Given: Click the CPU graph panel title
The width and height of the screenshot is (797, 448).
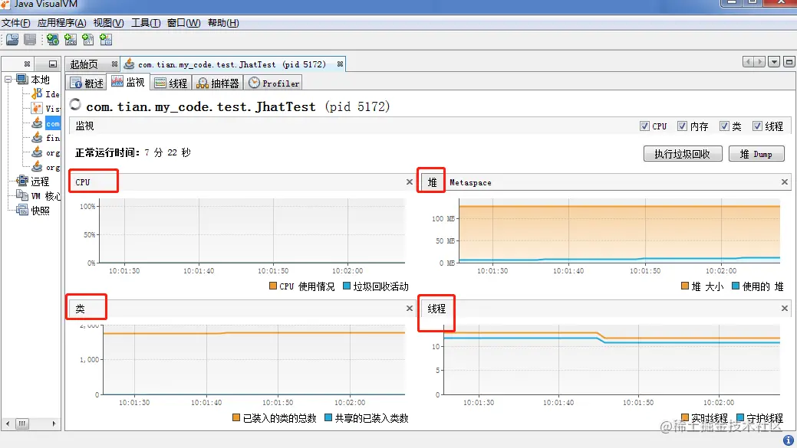Looking at the screenshot, I should [x=83, y=182].
